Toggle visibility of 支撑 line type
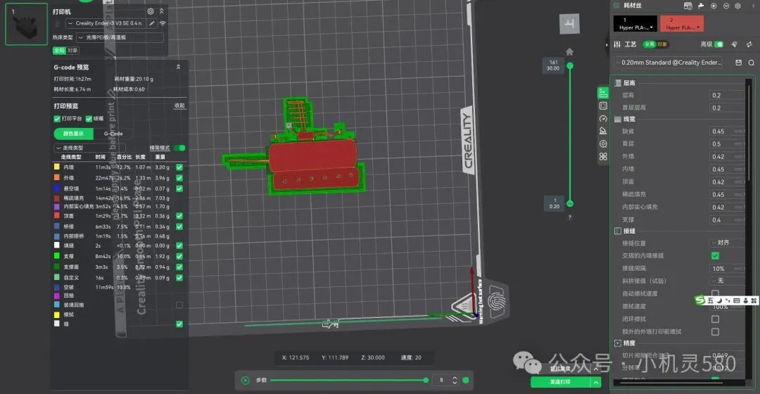Viewport: 760px width, 394px height. click(179, 256)
